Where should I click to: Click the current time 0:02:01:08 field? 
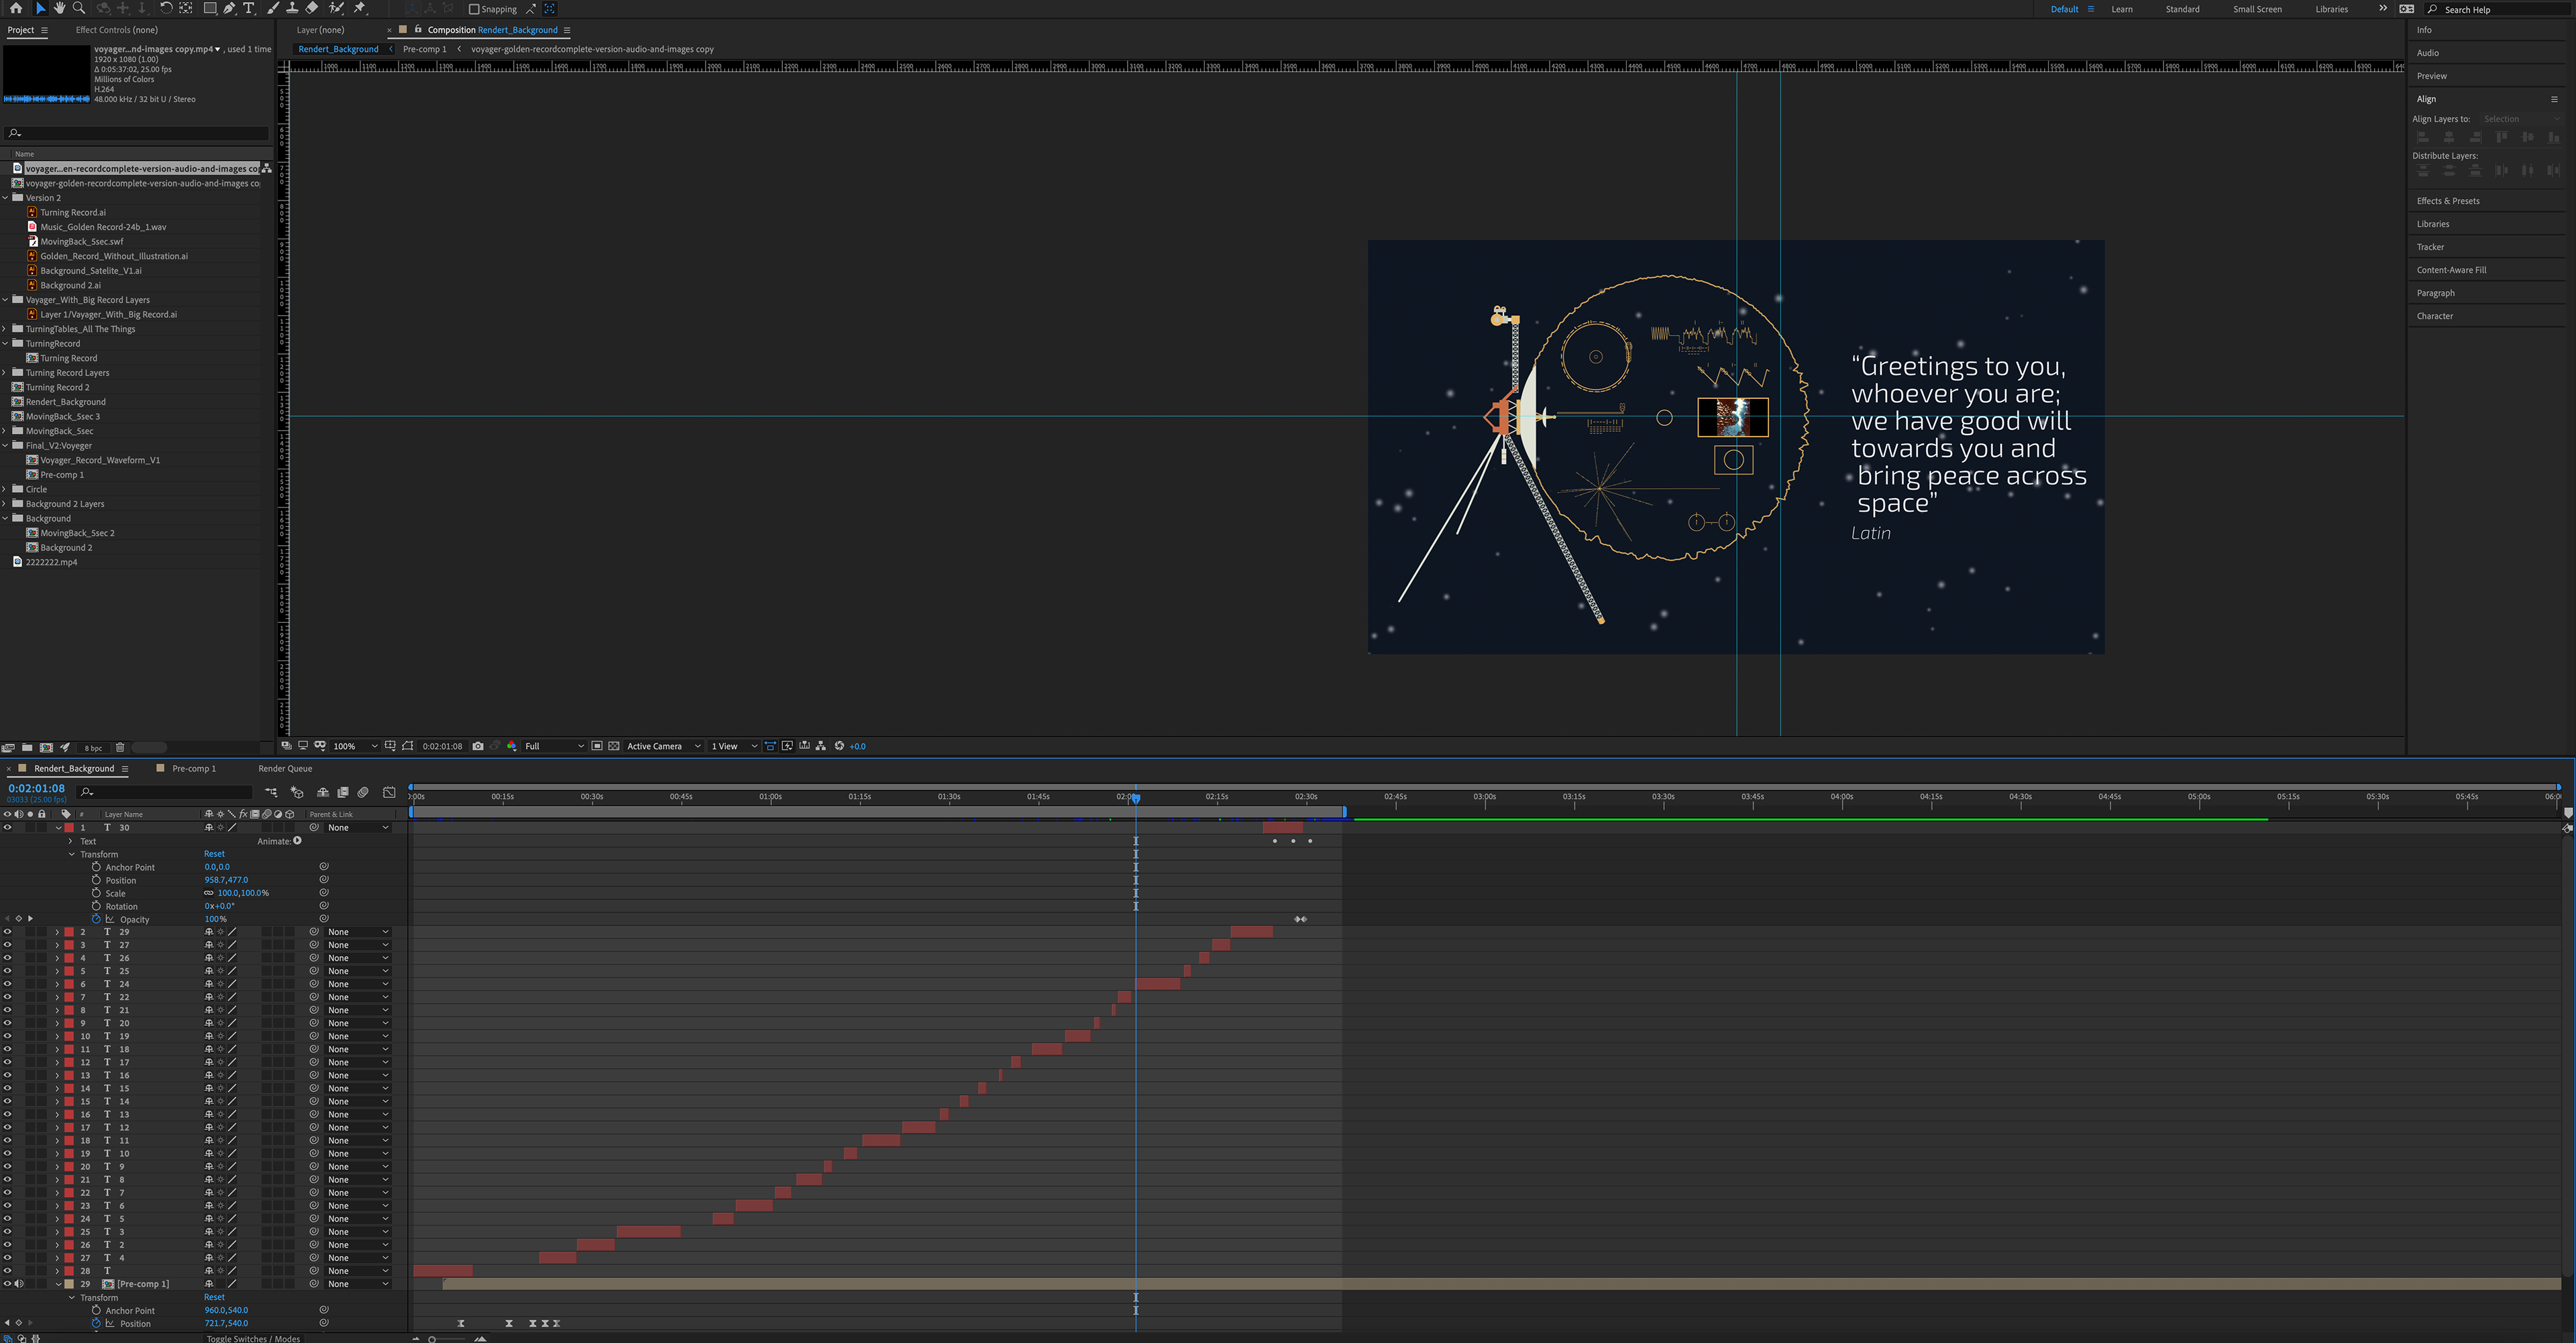click(x=36, y=789)
